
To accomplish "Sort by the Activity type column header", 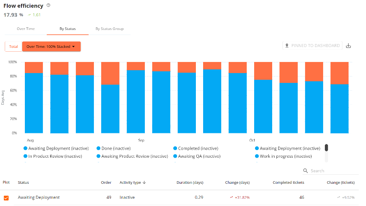I will pos(130,182).
